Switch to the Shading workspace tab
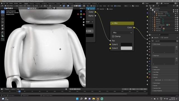Screen dimensions: 179x101 coord(58,4)
